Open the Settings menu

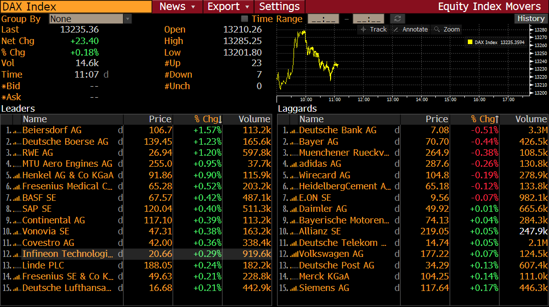[279, 7]
